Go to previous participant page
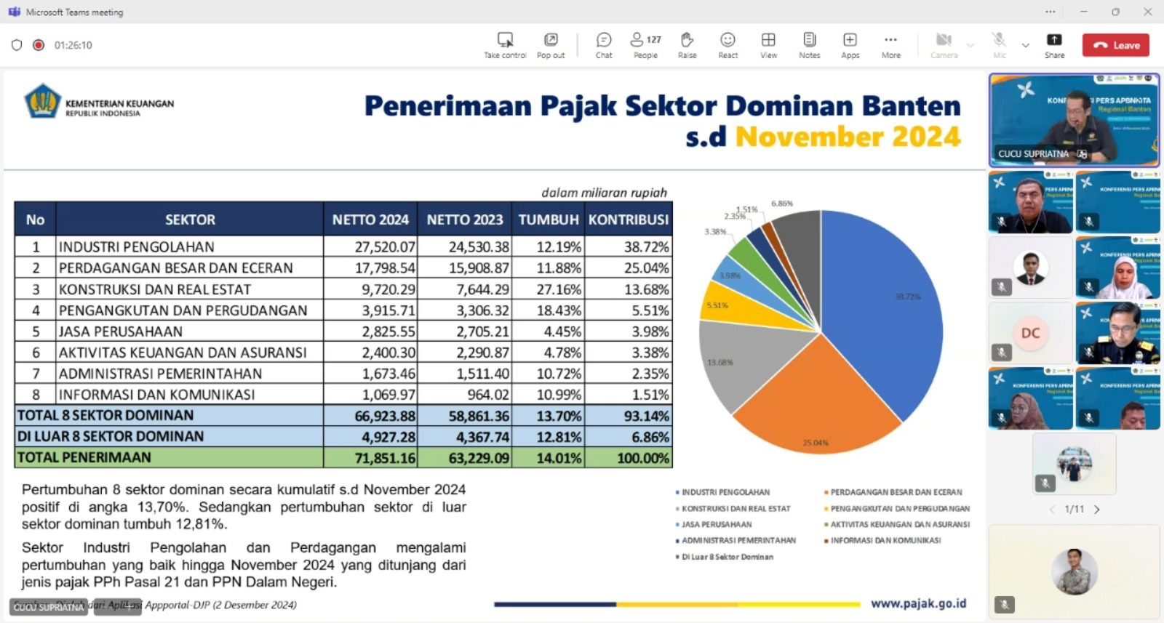Viewport: 1164px width, 623px height. click(x=1051, y=510)
